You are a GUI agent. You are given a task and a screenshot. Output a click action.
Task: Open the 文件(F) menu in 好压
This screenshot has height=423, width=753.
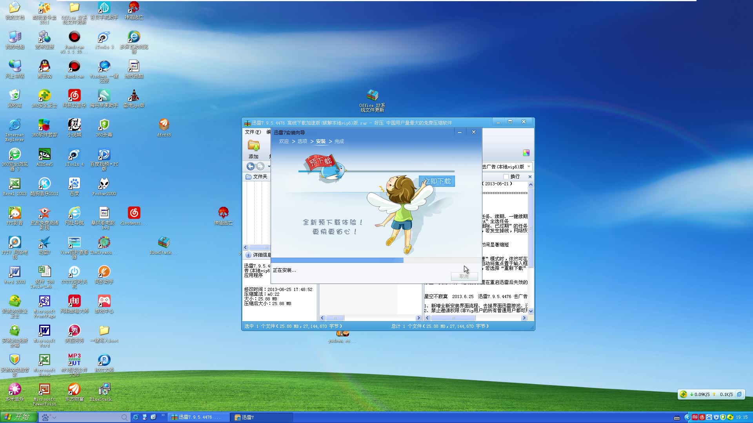point(253,132)
